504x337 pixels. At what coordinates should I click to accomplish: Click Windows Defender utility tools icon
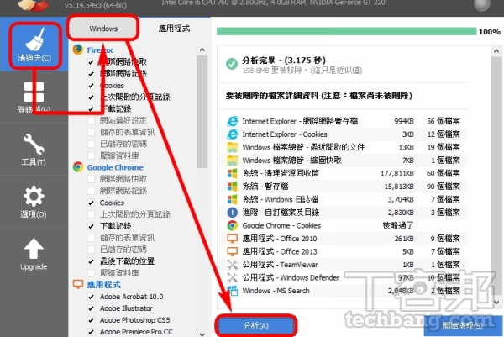click(x=232, y=277)
